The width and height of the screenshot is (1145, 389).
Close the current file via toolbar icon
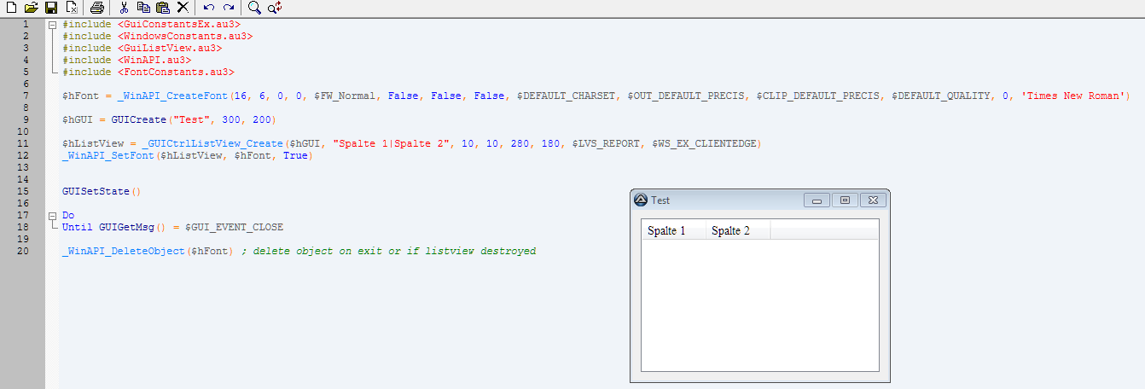[72, 8]
